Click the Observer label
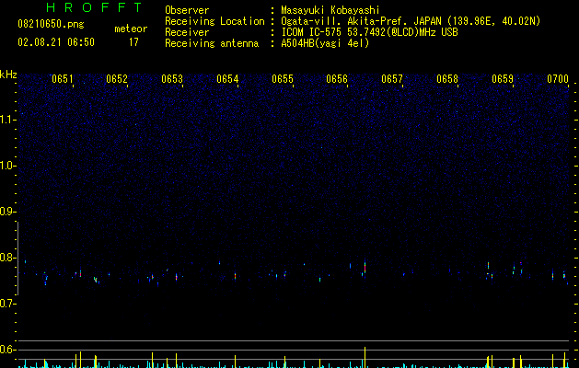The width and height of the screenshot is (579, 368). (187, 10)
